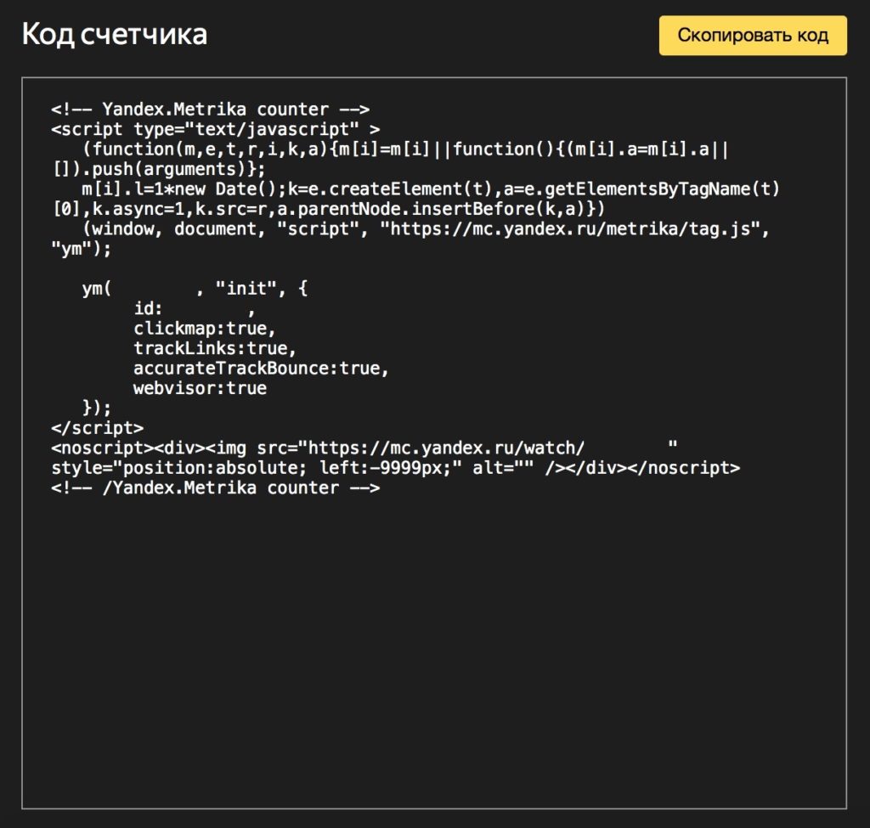Click the '(window, document, "script"' line

pyautogui.click(x=426, y=228)
